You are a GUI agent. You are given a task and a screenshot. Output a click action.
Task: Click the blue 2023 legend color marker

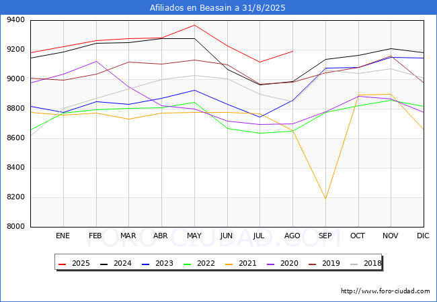(x=146, y=264)
